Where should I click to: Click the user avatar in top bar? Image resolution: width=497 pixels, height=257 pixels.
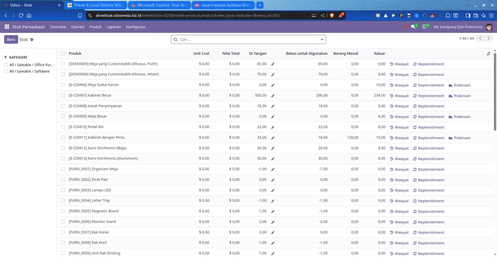coord(489,26)
